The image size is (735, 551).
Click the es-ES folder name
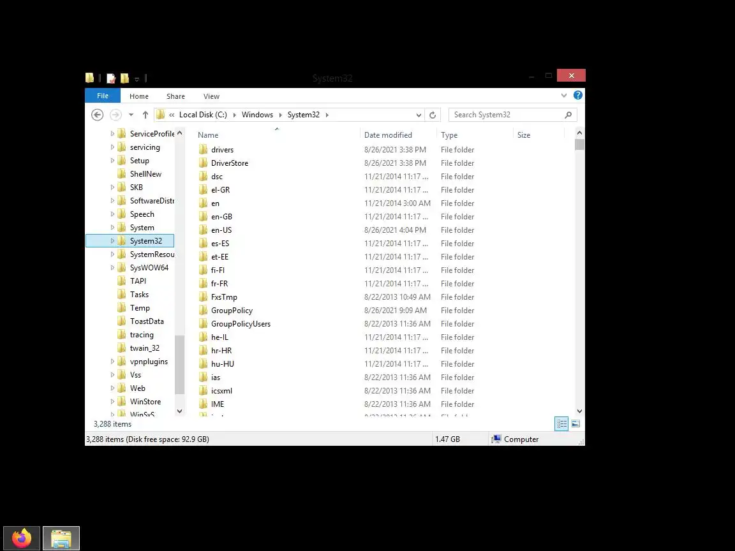point(220,244)
